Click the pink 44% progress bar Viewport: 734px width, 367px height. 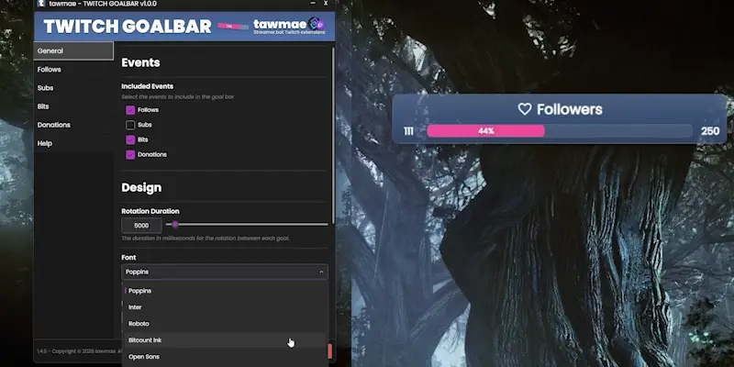[x=485, y=131]
